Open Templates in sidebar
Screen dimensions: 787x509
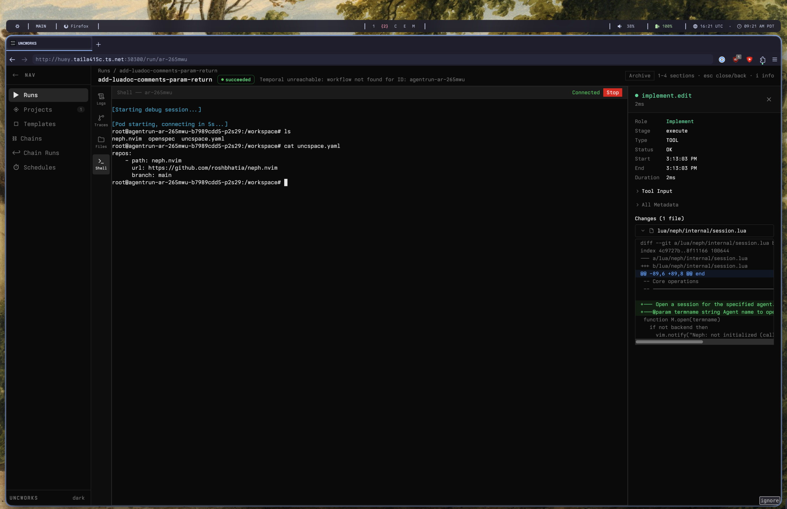click(x=48, y=124)
